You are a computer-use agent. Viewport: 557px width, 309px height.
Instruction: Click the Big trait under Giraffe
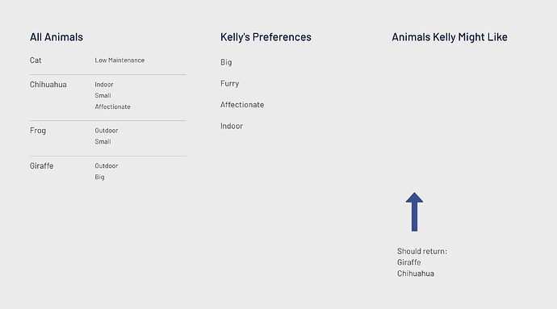(x=99, y=177)
